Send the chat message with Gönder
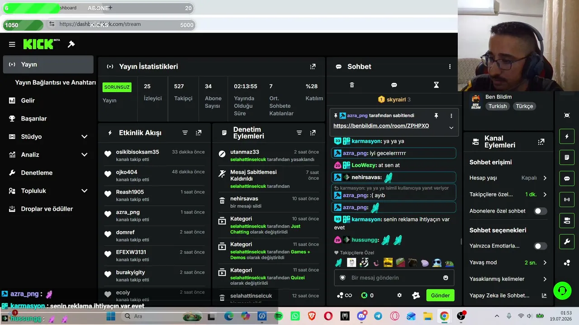Viewport: 579px width, 325px height. [x=440, y=295]
